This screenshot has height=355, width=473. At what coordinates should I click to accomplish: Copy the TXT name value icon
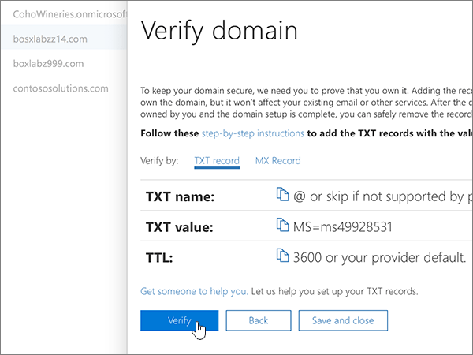pyautogui.click(x=282, y=195)
